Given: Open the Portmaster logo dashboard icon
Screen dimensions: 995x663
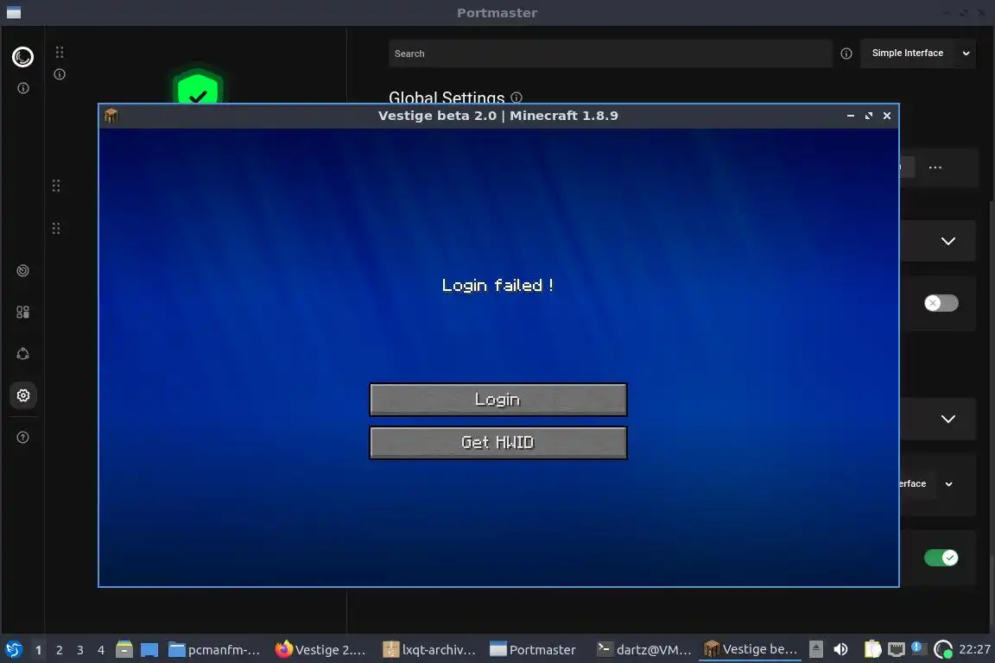Looking at the screenshot, I should pyautogui.click(x=22, y=57).
